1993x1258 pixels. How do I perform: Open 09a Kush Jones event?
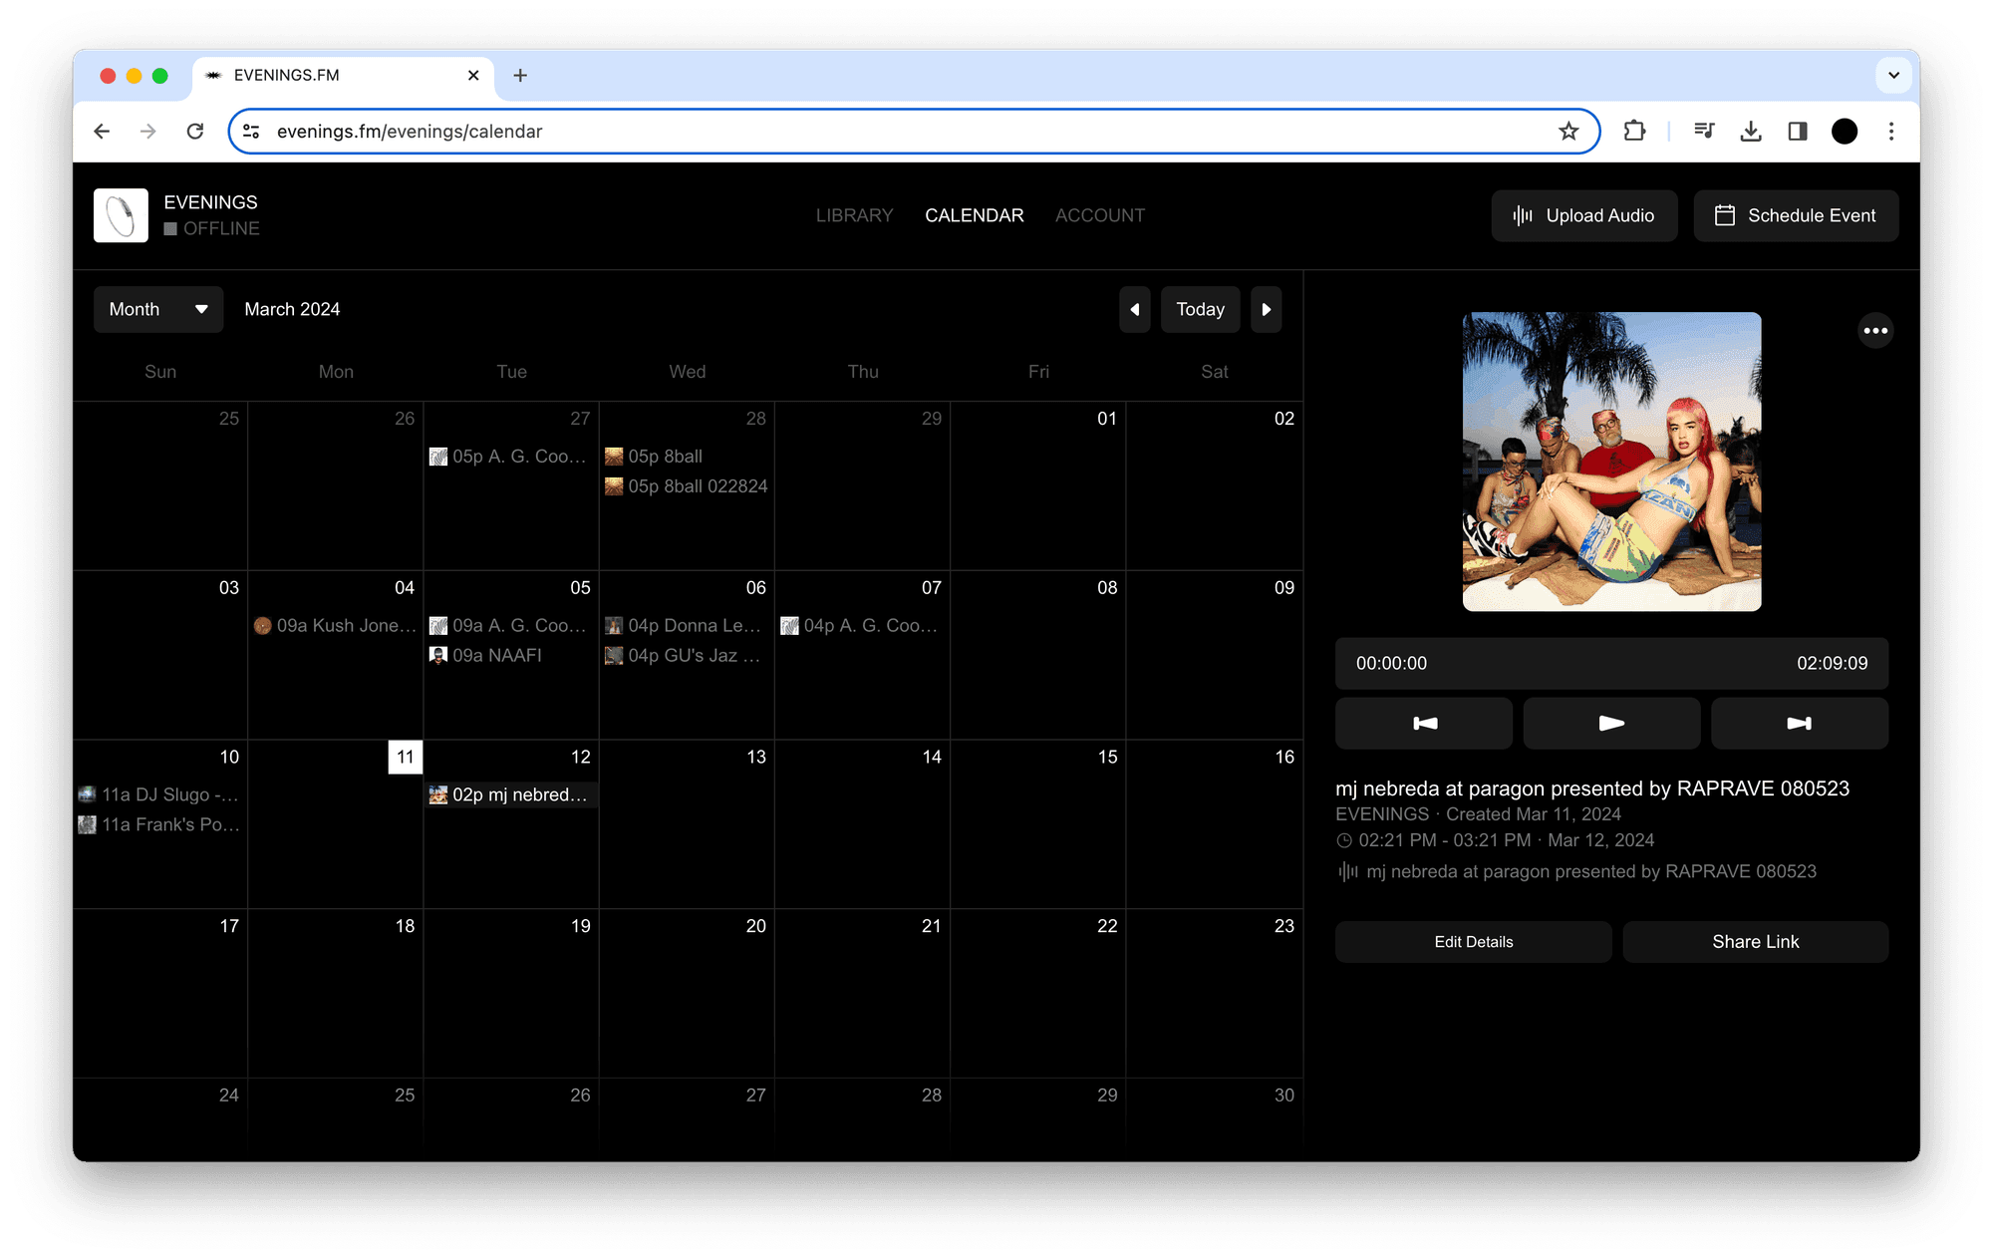coord(335,626)
